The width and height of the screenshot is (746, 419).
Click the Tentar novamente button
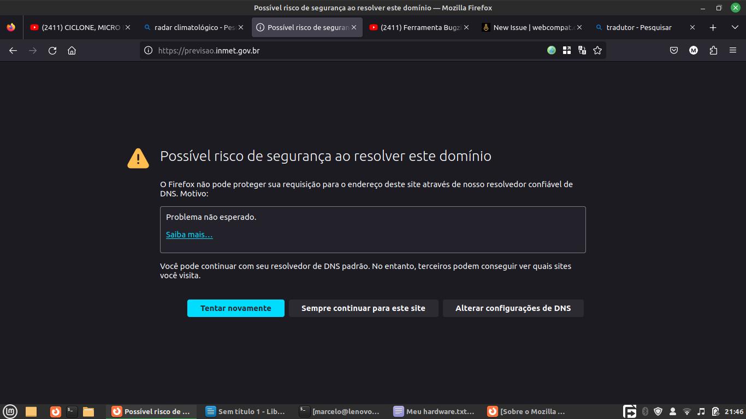click(235, 308)
